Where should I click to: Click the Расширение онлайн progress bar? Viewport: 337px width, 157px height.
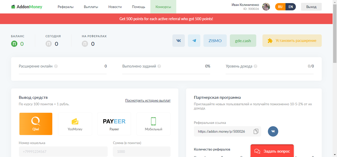point(63,74)
